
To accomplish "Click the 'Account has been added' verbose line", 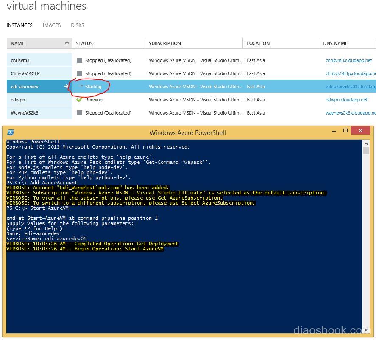I will (88, 188).
